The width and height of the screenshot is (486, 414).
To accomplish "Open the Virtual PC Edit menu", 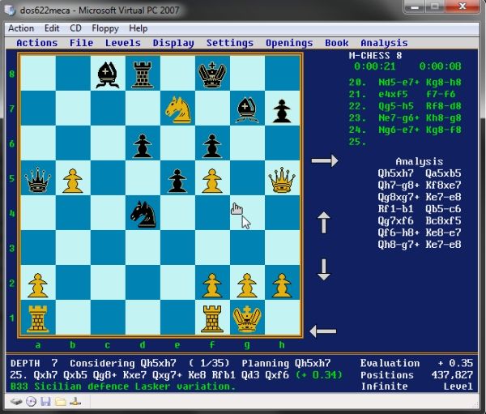I will point(52,28).
